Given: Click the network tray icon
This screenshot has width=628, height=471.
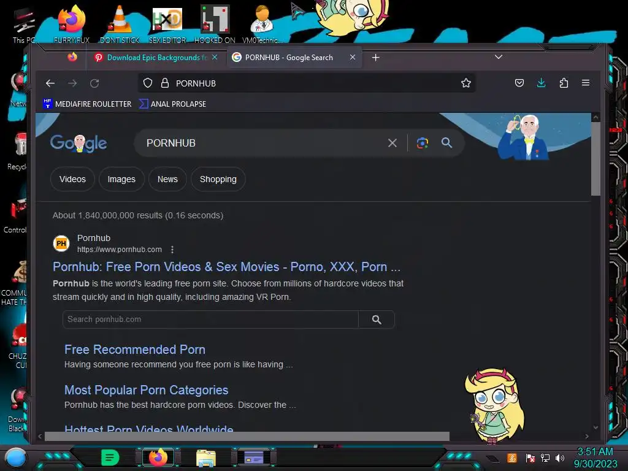Looking at the screenshot, I should tap(545, 458).
